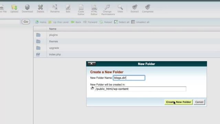This screenshot has width=220, height=124.
Task: Click the folder destination path field
Action: (140, 89)
